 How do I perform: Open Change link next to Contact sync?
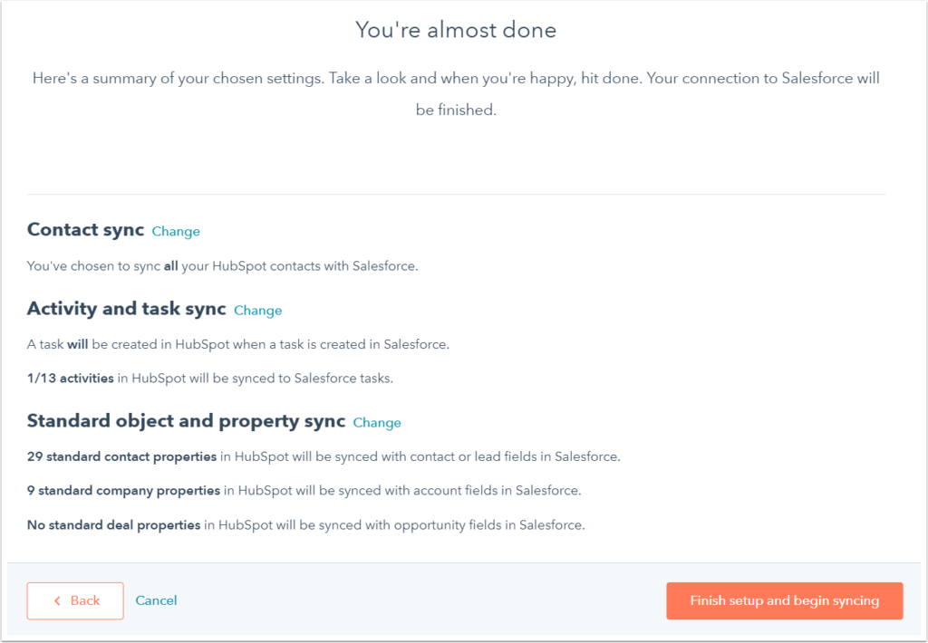(175, 231)
